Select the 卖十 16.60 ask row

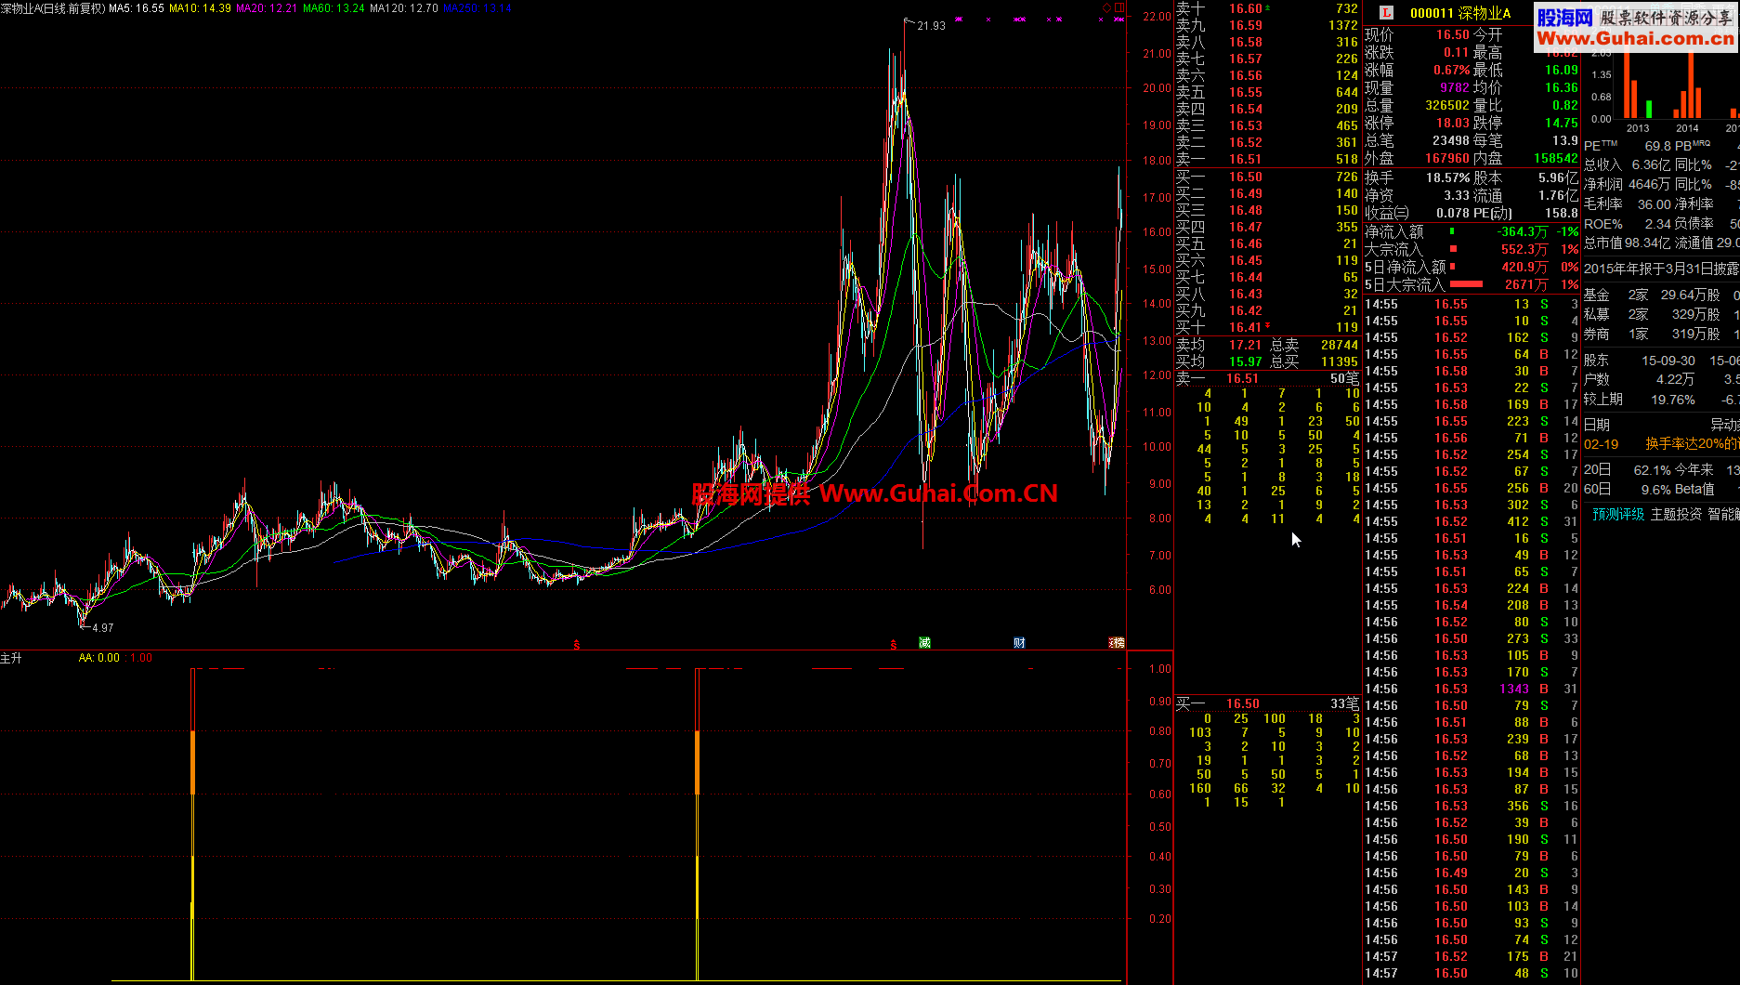(1267, 8)
